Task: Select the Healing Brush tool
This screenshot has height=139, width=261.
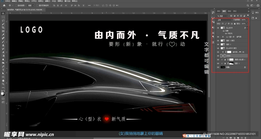Action: coord(3,38)
